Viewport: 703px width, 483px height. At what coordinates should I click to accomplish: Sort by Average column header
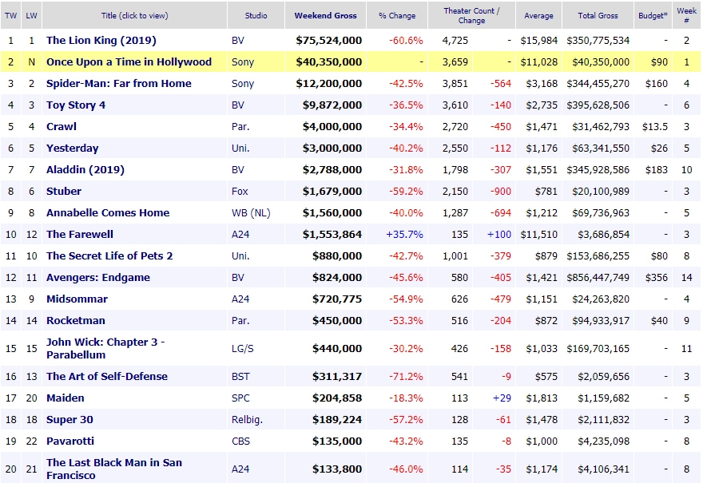point(539,16)
